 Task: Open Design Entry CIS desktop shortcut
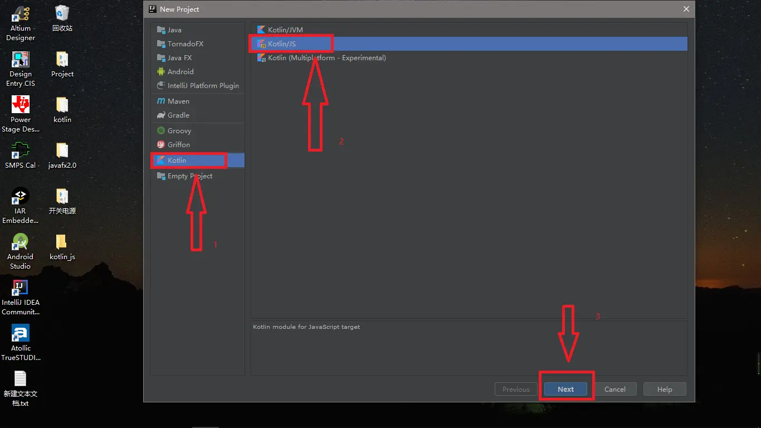21,69
